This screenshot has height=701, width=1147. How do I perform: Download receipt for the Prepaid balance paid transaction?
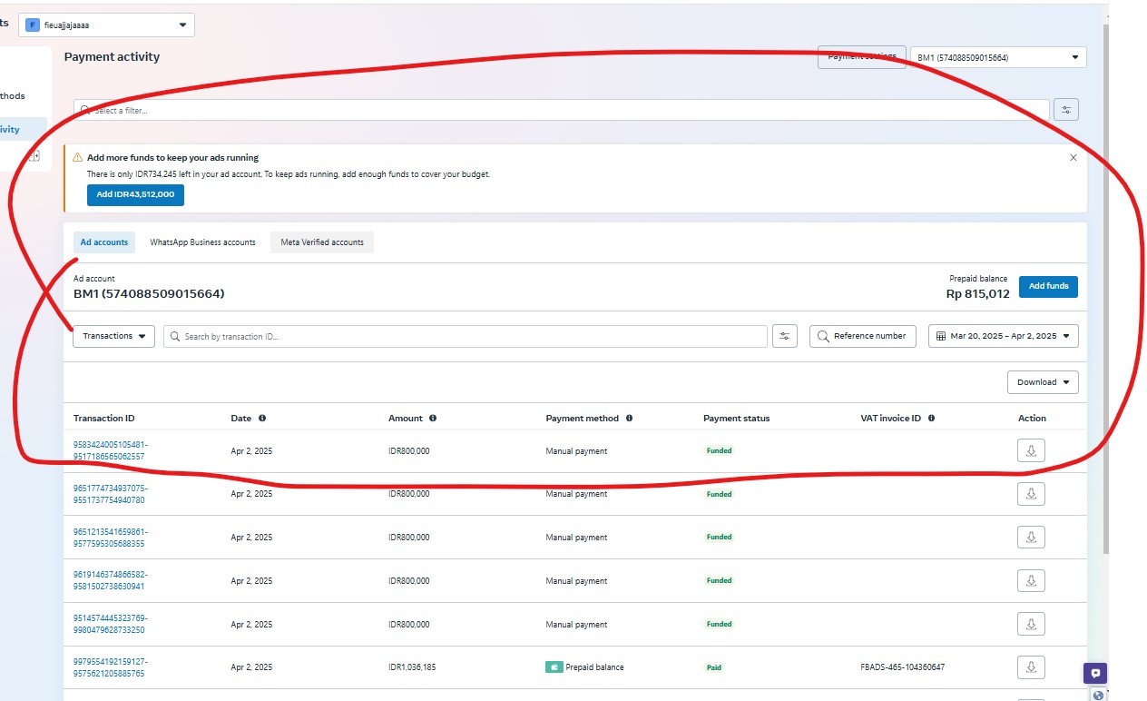point(1031,667)
